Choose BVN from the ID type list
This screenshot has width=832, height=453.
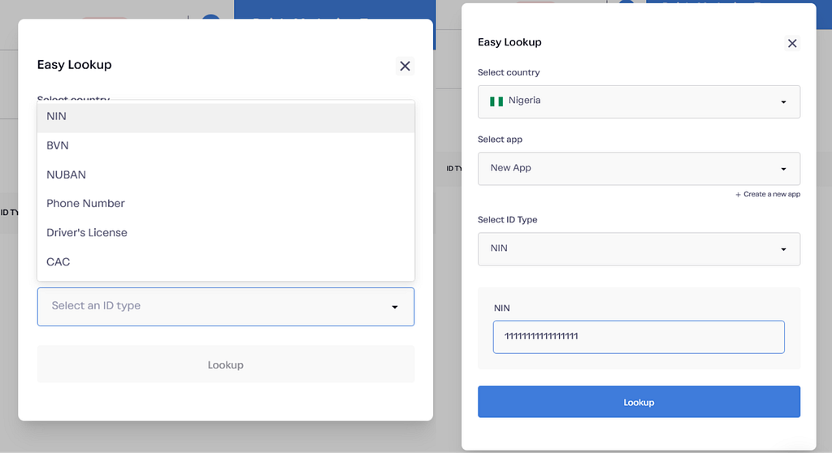(226, 146)
